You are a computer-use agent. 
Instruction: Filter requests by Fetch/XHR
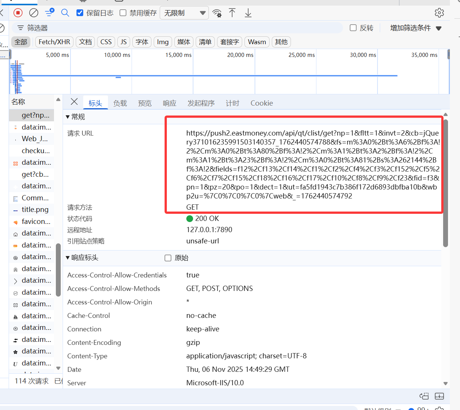(x=54, y=42)
